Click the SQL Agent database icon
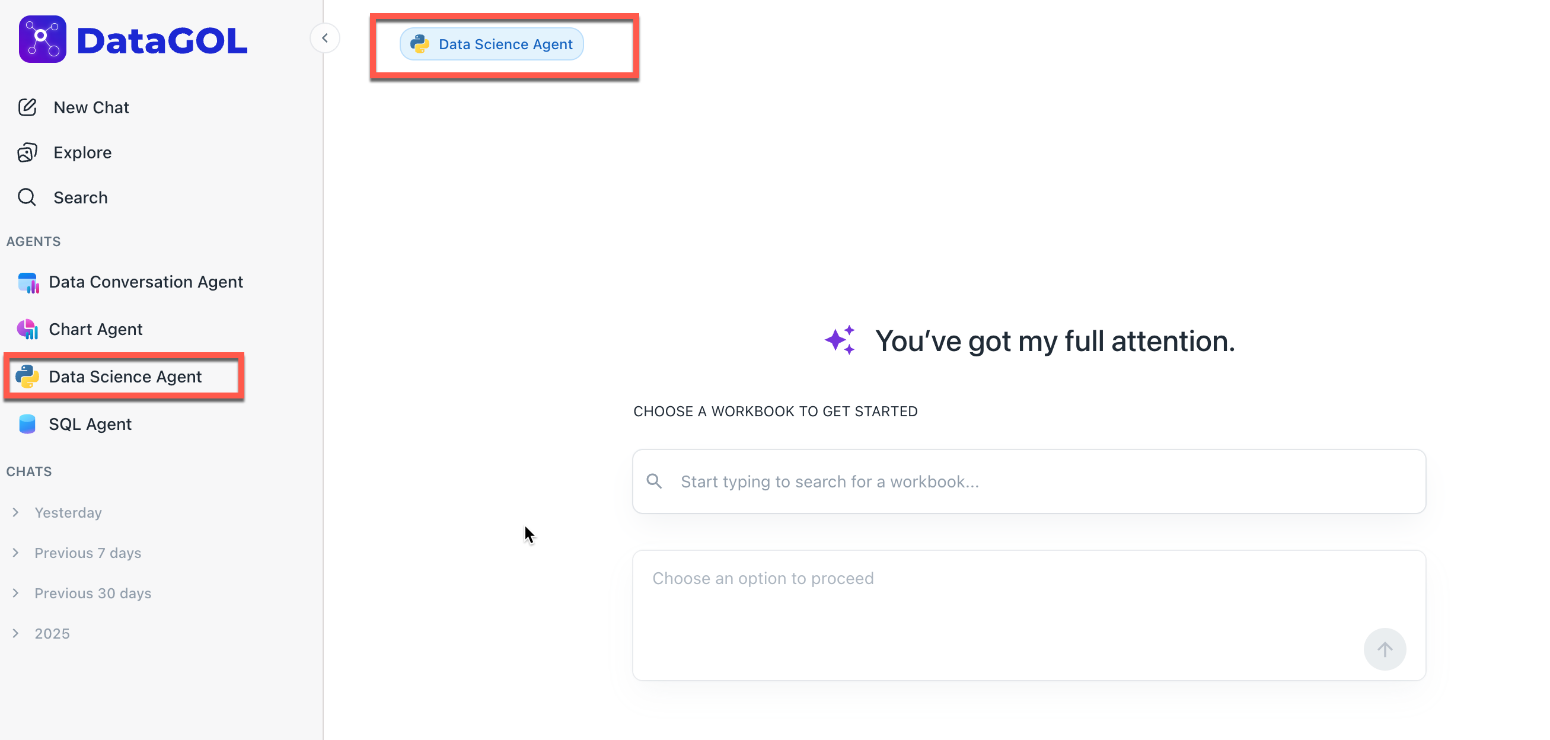 coord(28,424)
